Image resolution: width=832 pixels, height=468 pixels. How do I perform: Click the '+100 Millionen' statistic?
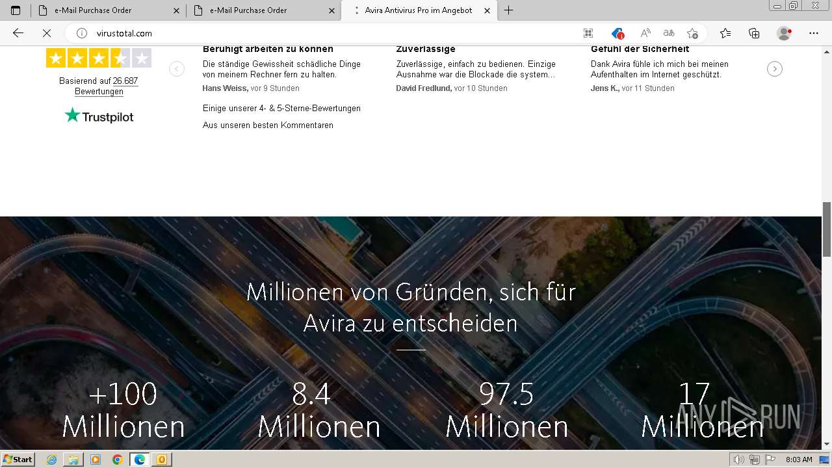coord(123,411)
